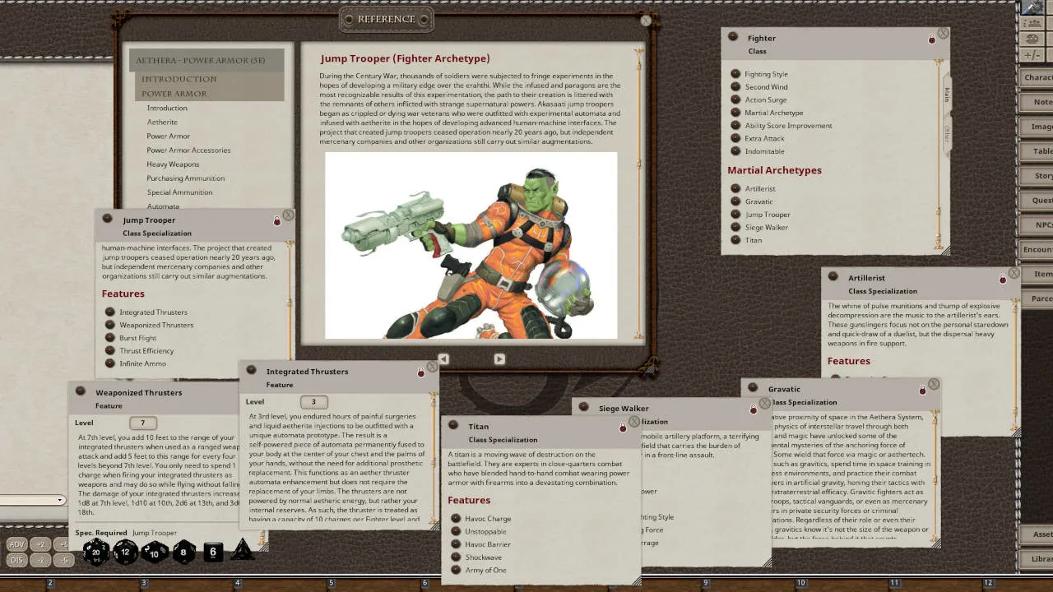Open Titan archetype link in Fighter window
The width and height of the screenshot is (1053, 592).
point(735,240)
